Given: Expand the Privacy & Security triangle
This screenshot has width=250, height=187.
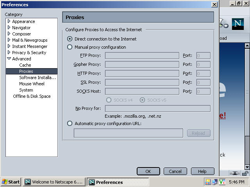Looking at the screenshot, I should click(x=9, y=52).
